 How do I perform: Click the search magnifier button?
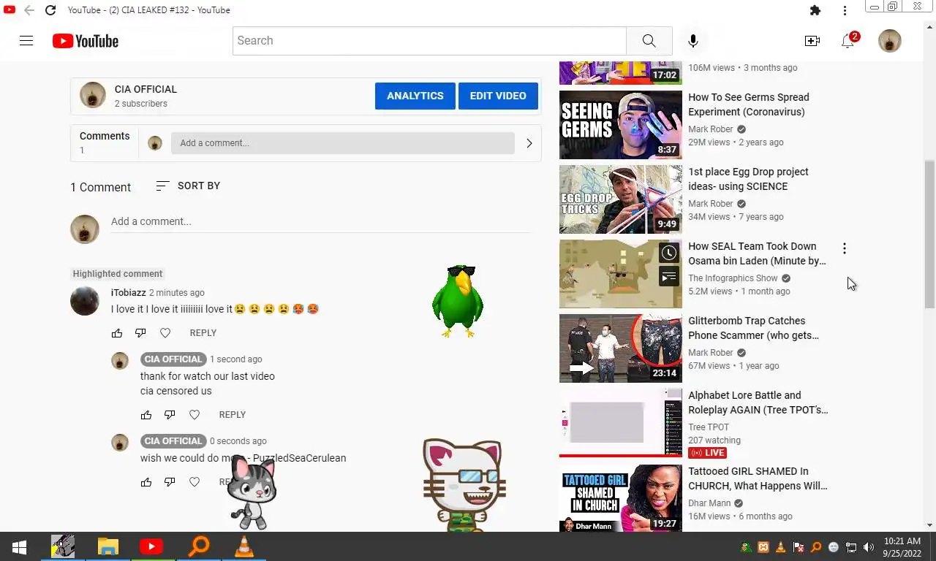649,41
